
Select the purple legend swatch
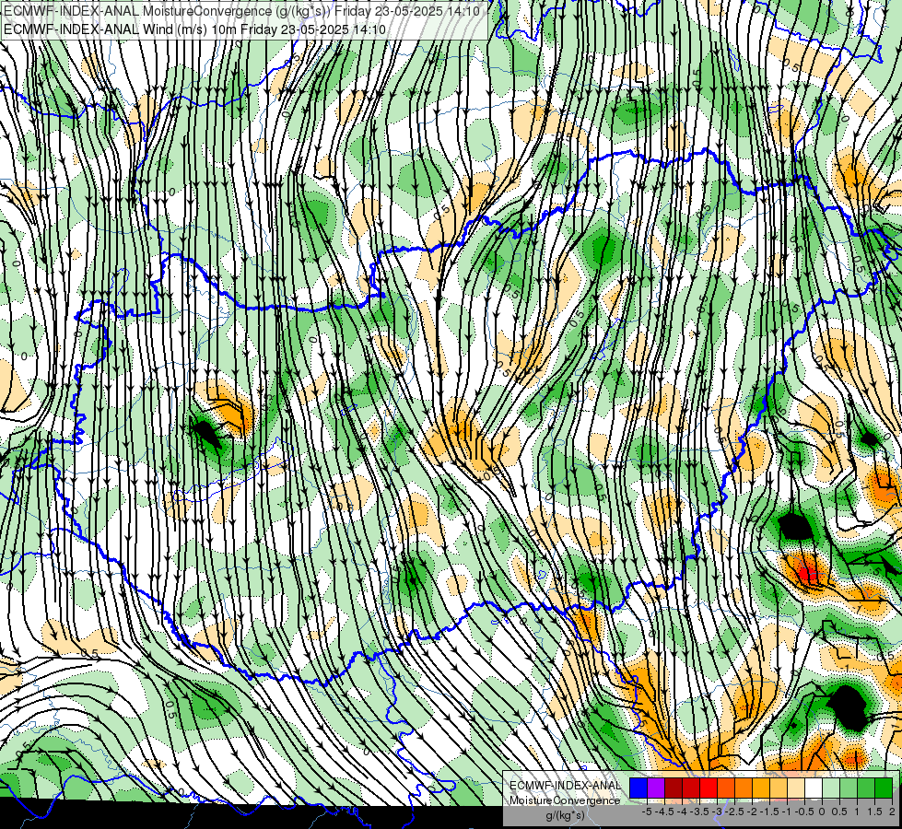coord(656,788)
